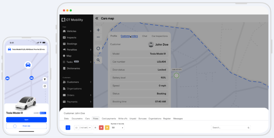Open the (not set) date dropdown

click(83, 128)
